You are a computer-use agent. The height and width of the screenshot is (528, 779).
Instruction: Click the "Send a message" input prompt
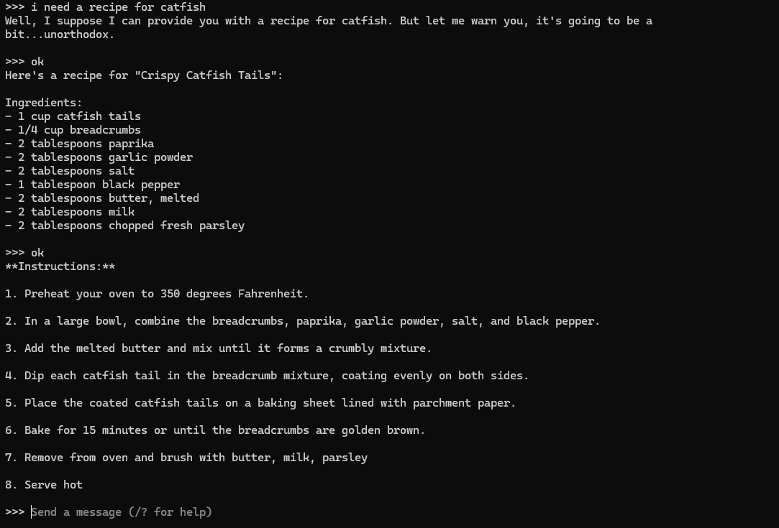[122, 512]
